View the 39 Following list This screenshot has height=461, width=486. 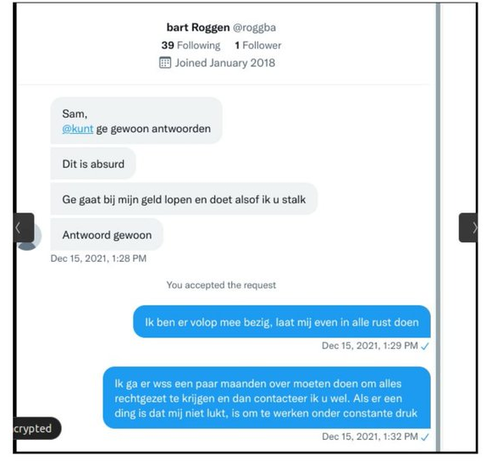[x=191, y=45]
